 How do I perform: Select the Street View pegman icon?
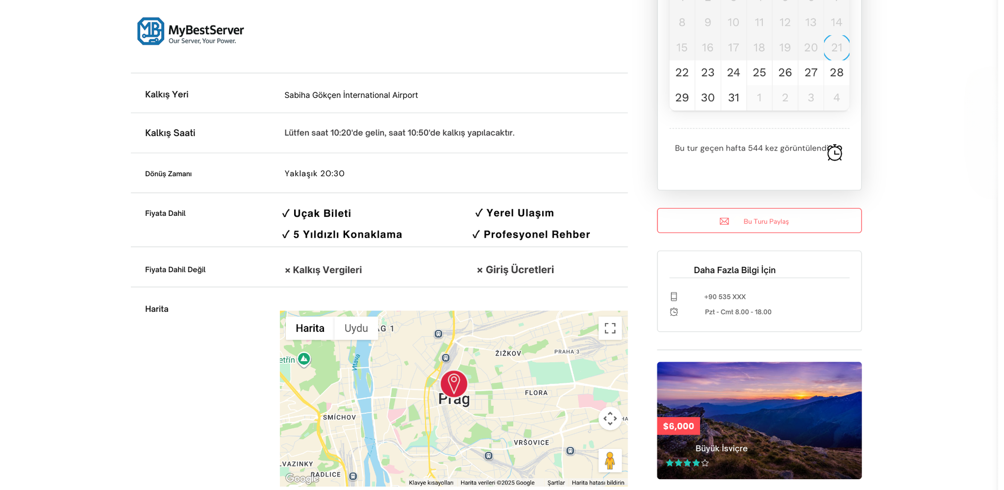610,461
